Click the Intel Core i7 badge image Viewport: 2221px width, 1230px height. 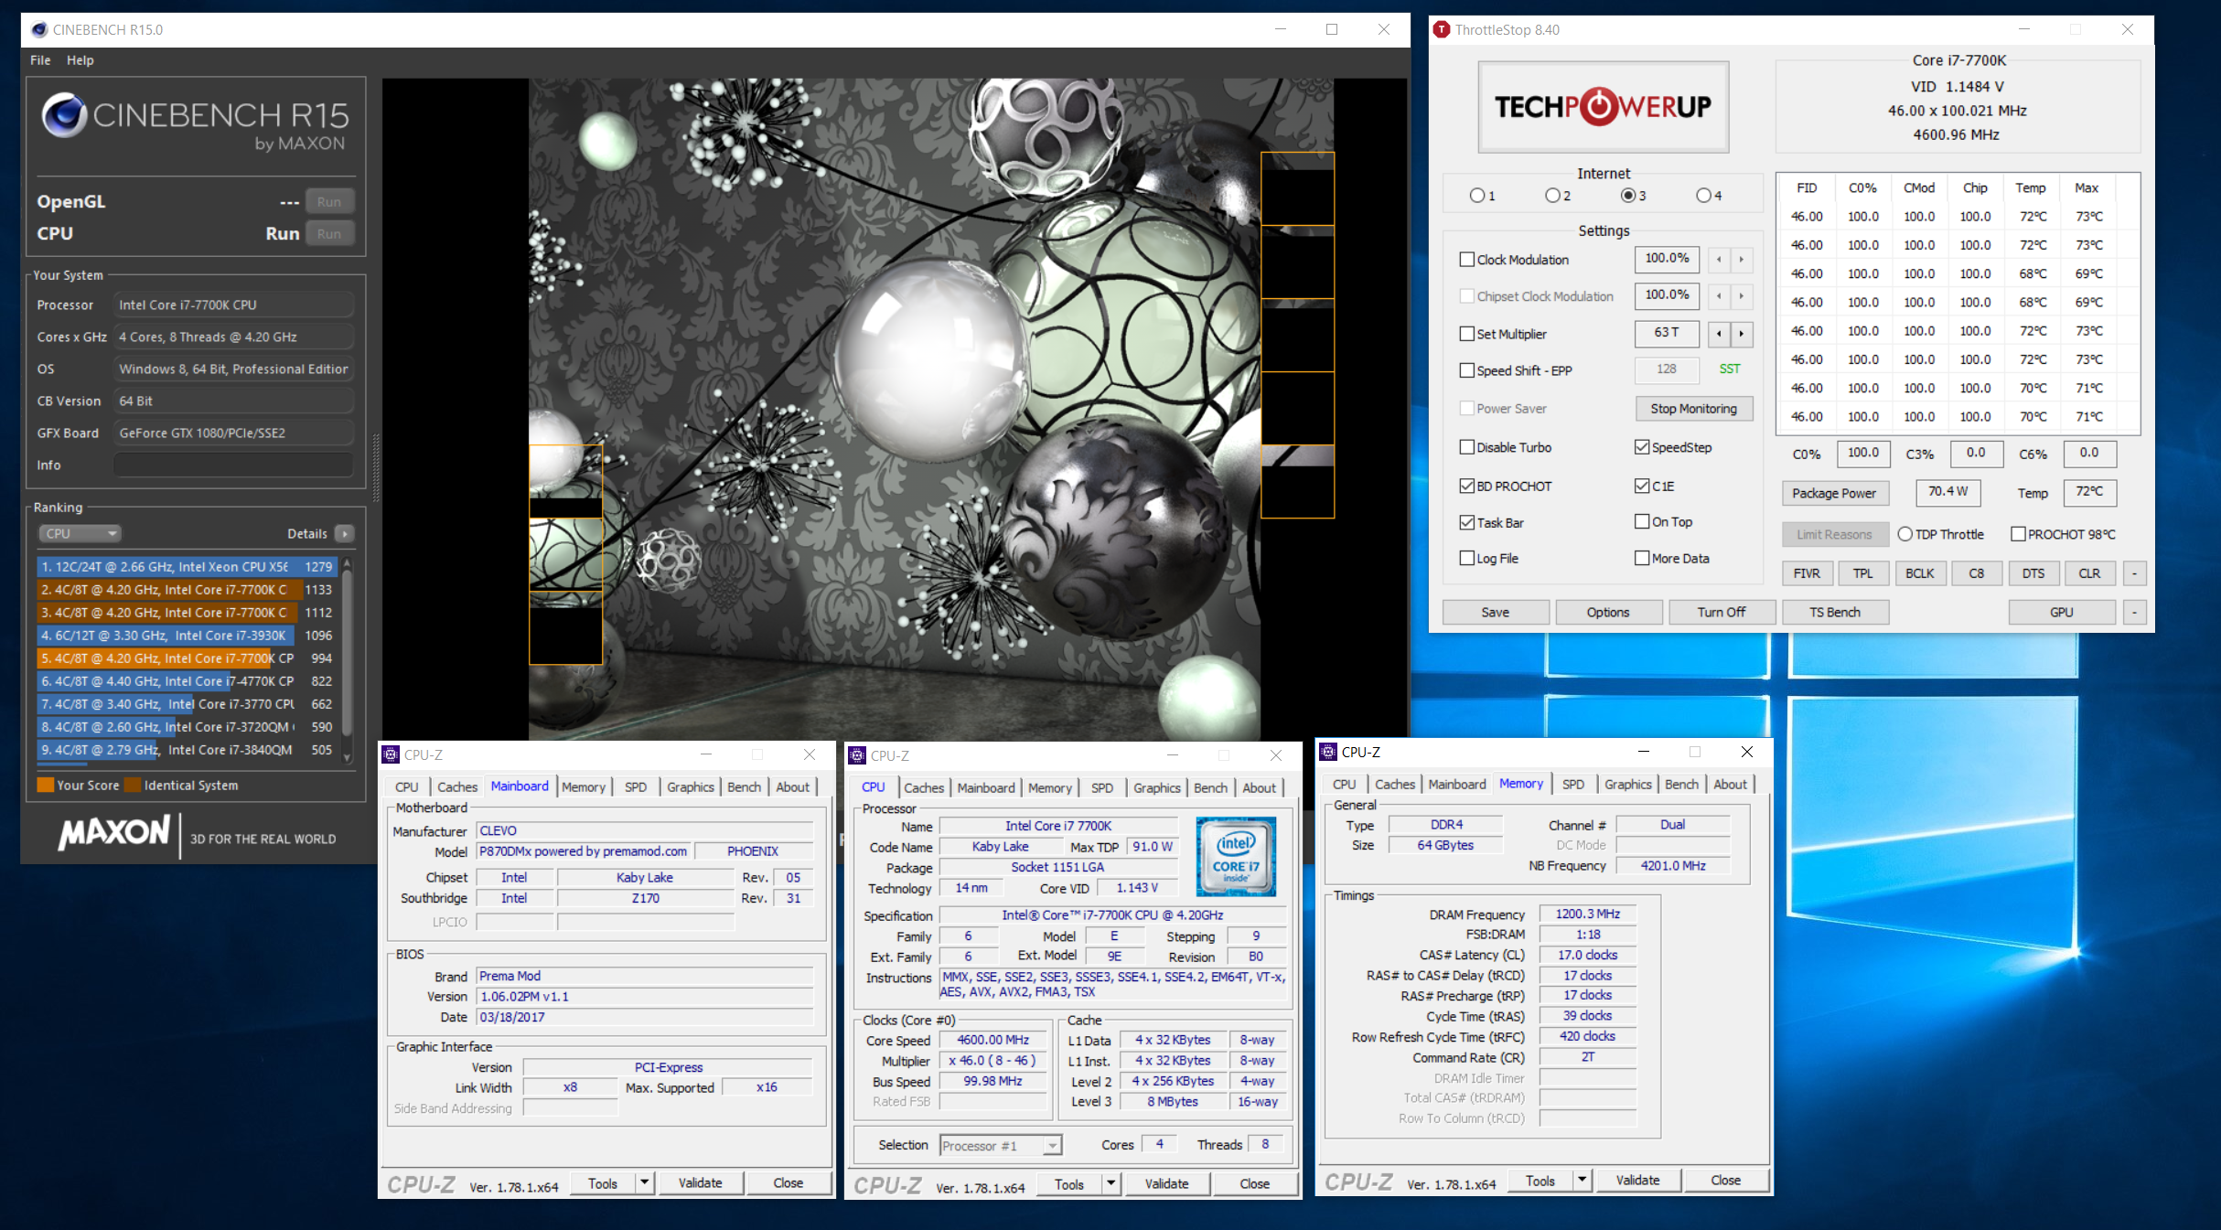1235,856
